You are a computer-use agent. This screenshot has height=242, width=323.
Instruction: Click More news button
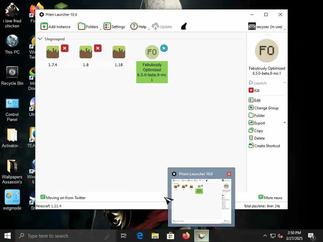[270, 198]
